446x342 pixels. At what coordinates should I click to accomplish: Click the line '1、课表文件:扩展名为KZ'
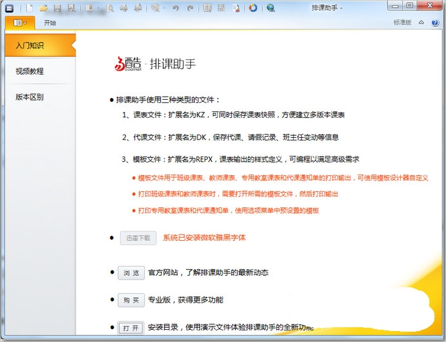[x=233, y=115]
